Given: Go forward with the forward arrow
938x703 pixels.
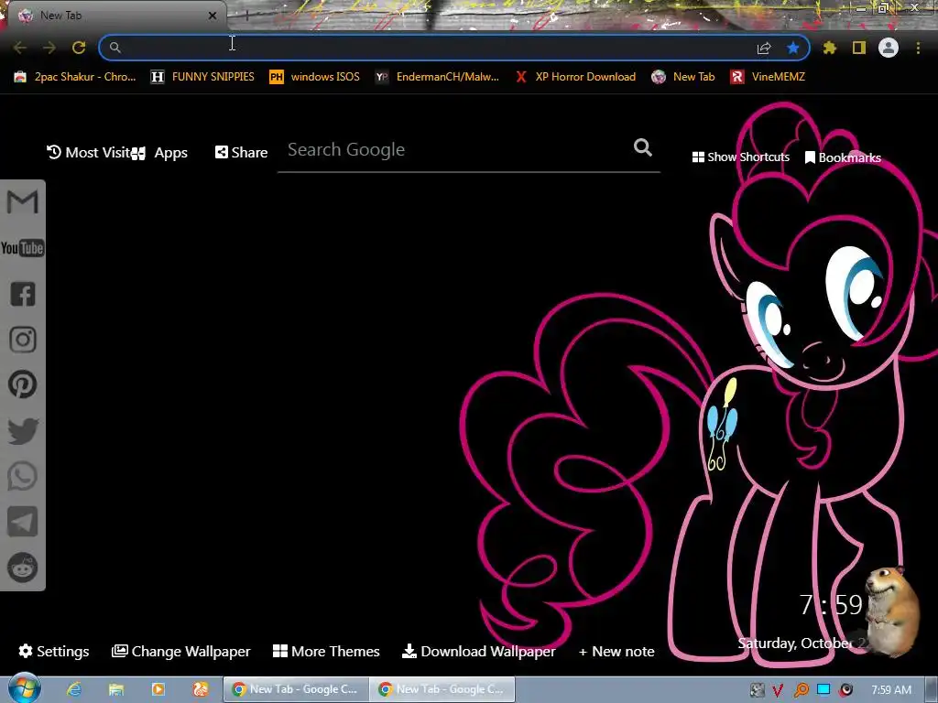Looking at the screenshot, I should point(49,48).
